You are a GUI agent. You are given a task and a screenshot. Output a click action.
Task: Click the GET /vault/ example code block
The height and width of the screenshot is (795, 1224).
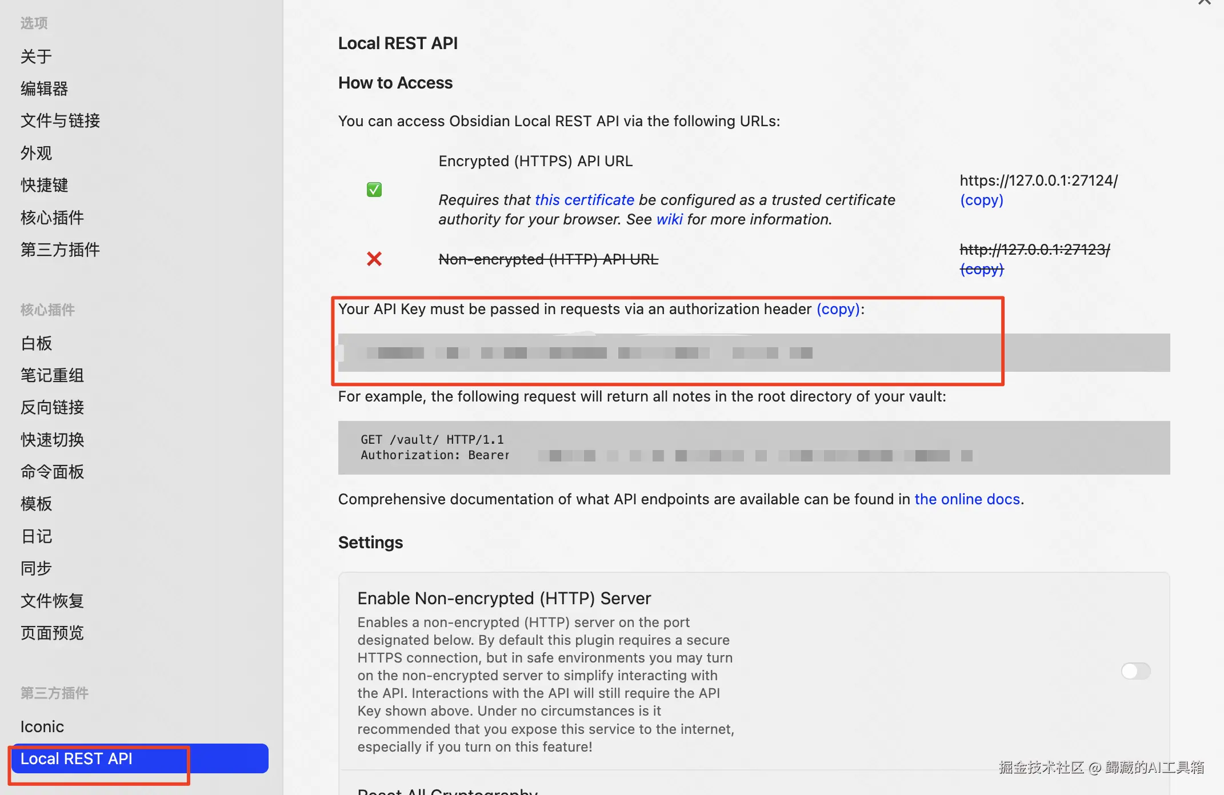(753, 448)
